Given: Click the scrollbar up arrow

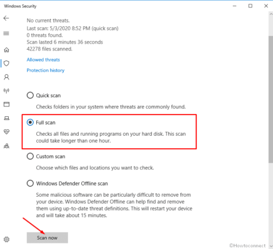Looking at the screenshot, I should coord(271,14).
